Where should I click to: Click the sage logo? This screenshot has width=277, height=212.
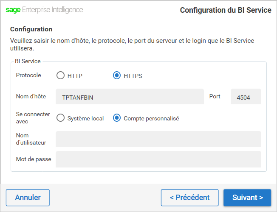(x=13, y=10)
